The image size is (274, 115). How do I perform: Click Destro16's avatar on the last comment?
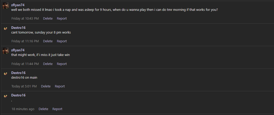pos(6,96)
